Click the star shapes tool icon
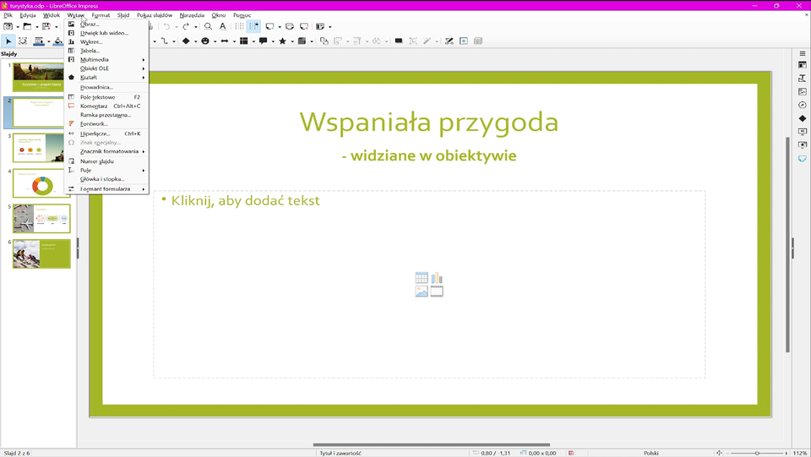811x457 pixels. [x=283, y=41]
